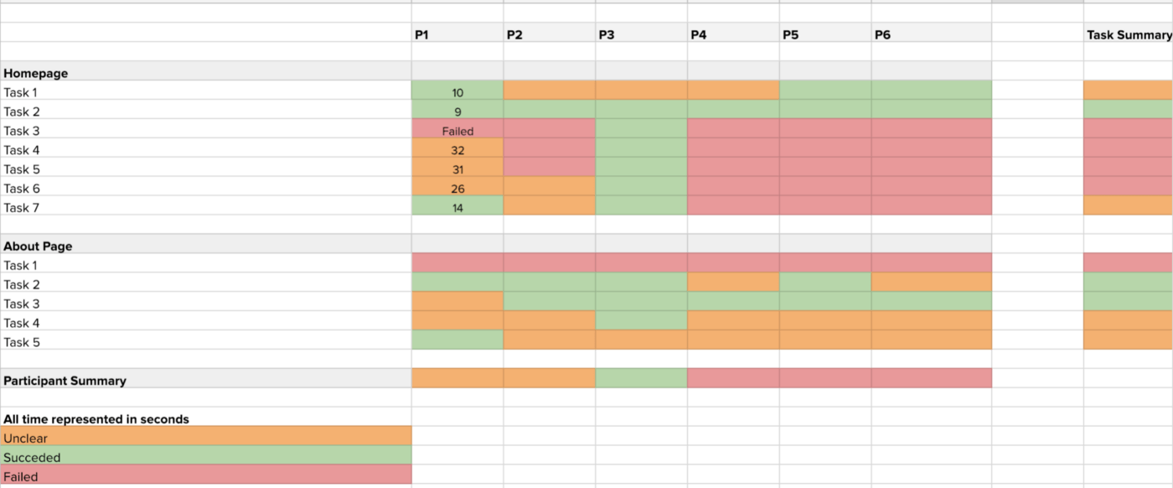The height and width of the screenshot is (488, 1173).
Task: Select the green Succeded legend cell
Action: [x=205, y=457]
